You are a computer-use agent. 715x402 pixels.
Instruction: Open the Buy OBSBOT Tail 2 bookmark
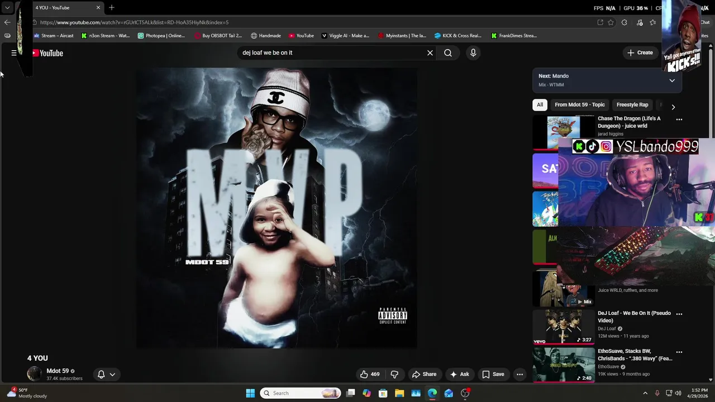[x=218, y=36]
